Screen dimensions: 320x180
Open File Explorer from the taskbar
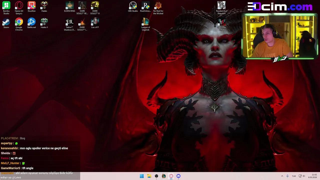(x=149, y=176)
